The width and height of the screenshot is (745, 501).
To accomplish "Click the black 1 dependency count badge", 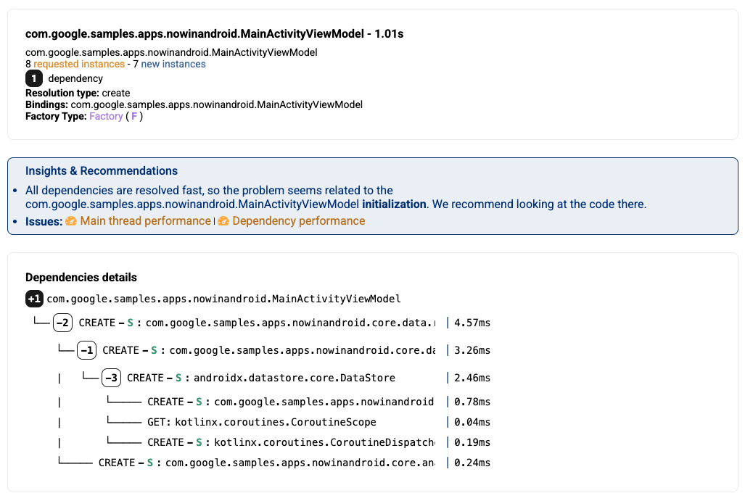I will pos(34,78).
